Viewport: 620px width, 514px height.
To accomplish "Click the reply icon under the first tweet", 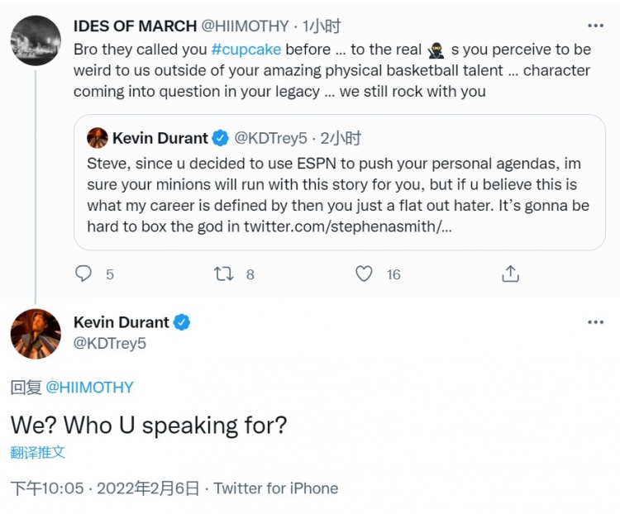I will (x=83, y=274).
